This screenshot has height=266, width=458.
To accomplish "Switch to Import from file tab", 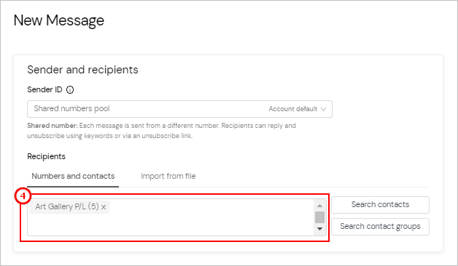I will 168,176.
